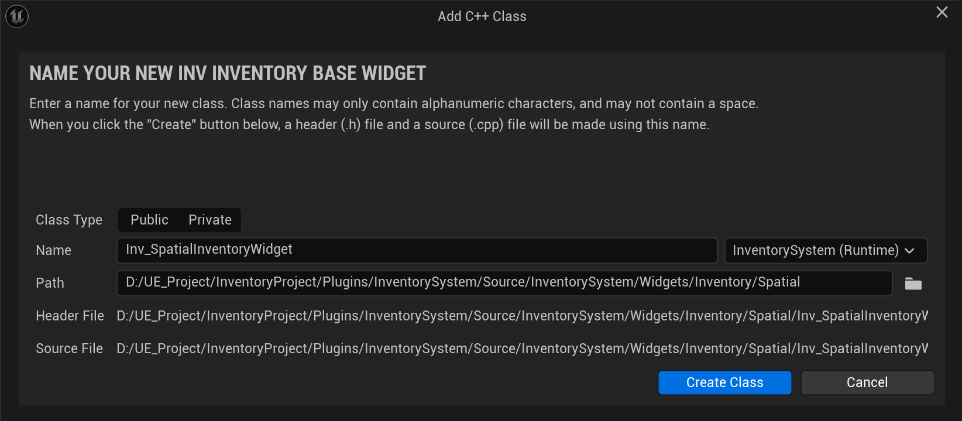Click into the Path text field
Screen dimensions: 962x421
click(x=504, y=283)
